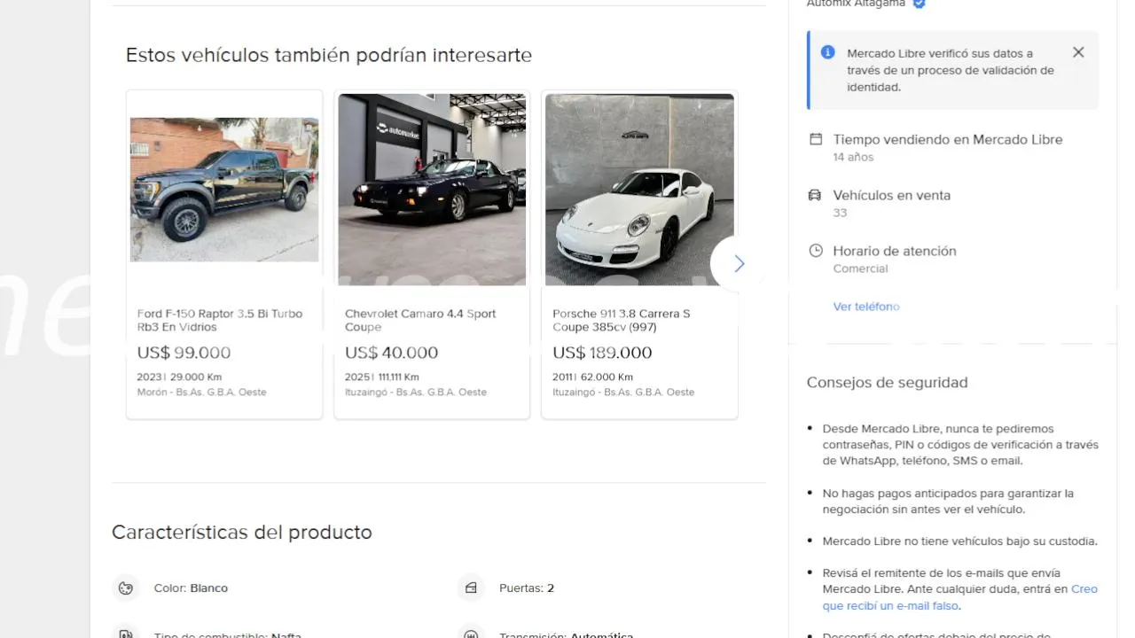Select the US$ 40.000 price
Viewport: 1135px width, 638px height.
click(391, 353)
